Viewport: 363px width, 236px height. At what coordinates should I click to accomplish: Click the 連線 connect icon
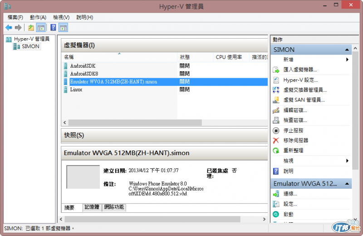tap(276, 194)
